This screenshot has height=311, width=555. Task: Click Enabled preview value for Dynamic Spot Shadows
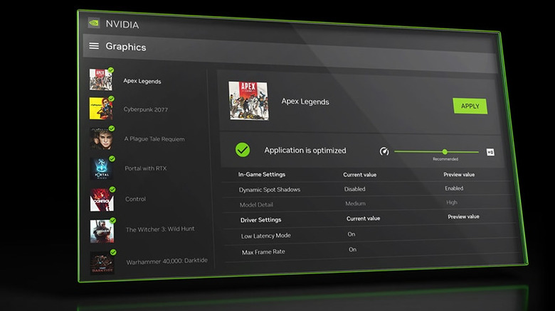pos(454,188)
